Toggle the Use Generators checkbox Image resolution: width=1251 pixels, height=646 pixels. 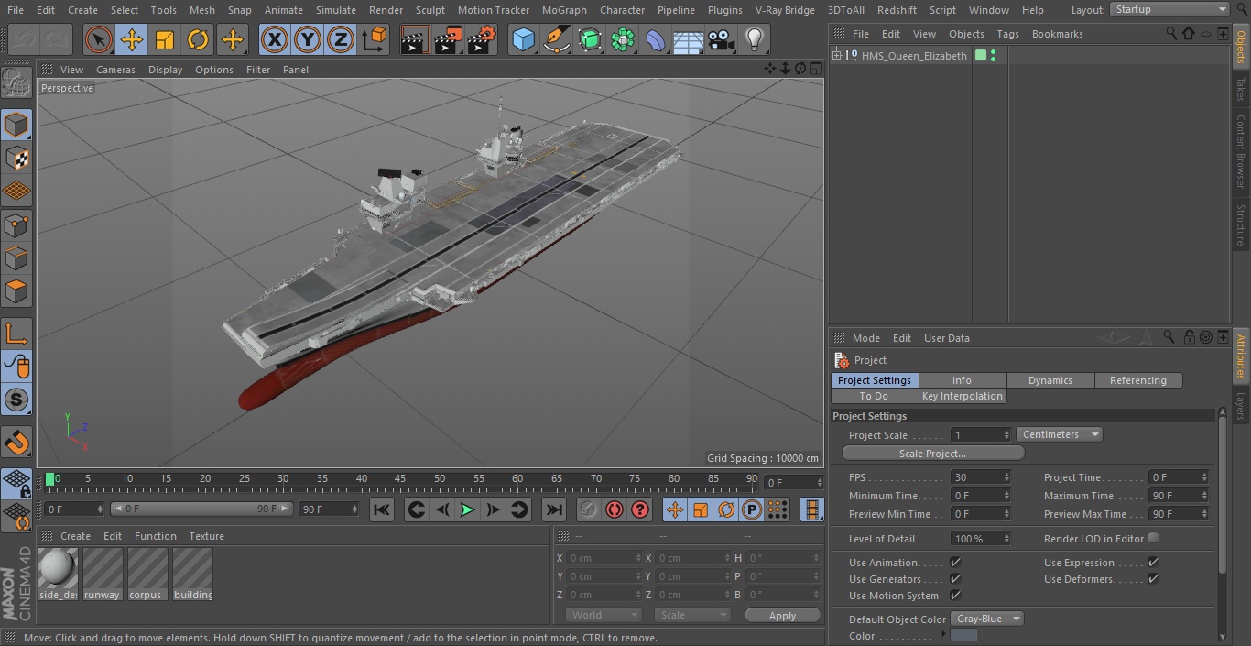(955, 579)
